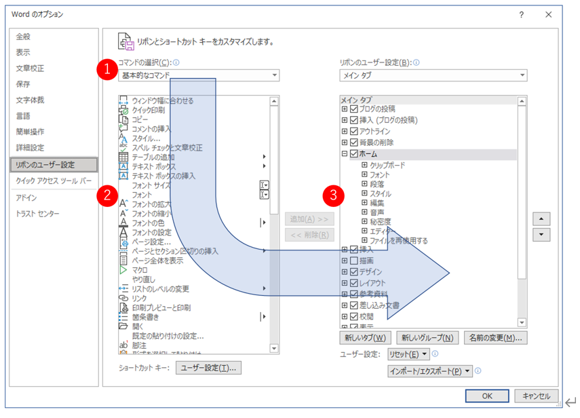
Task: Open the クイック アクセス ツール バー category
Action: [x=53, y=181]
